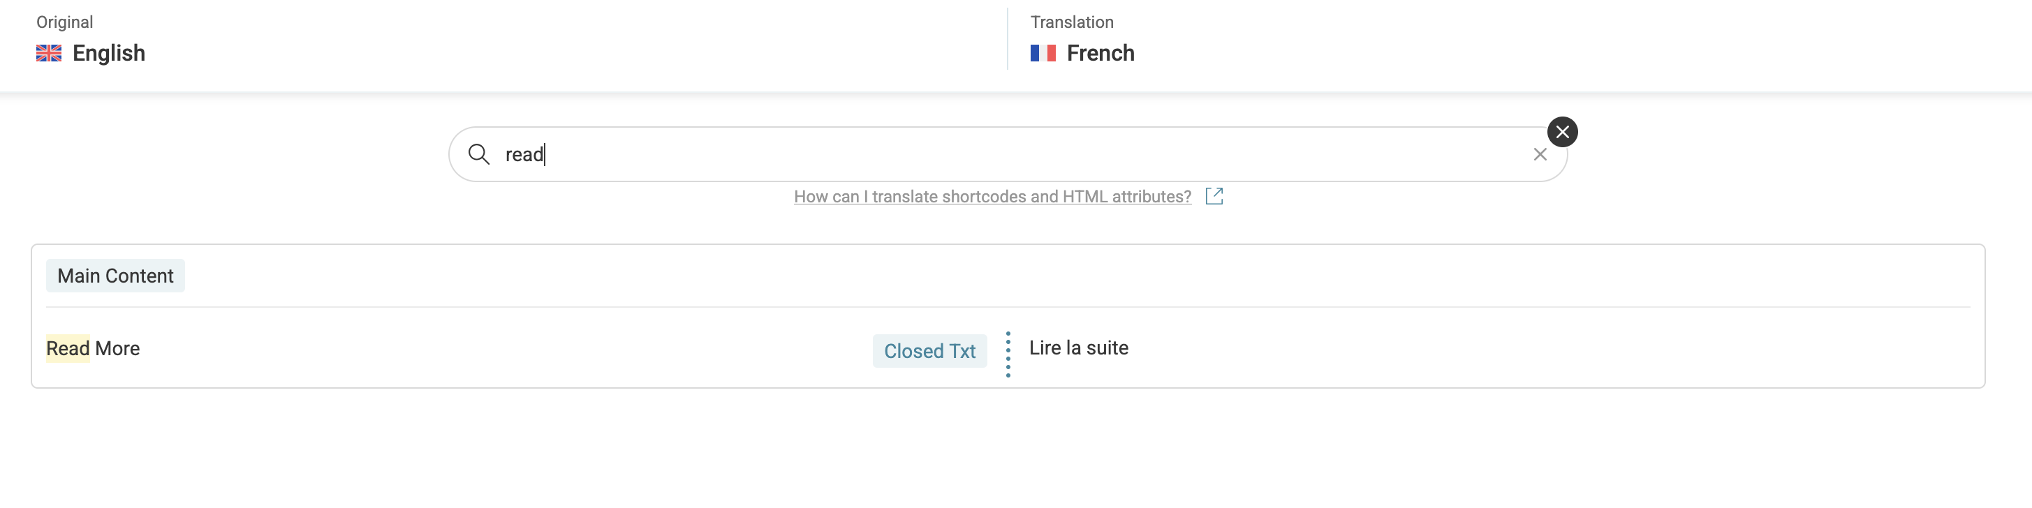Click the French flag icon
The image size is (2032, 508).
pyautogui.click(x=1043, y=53)
